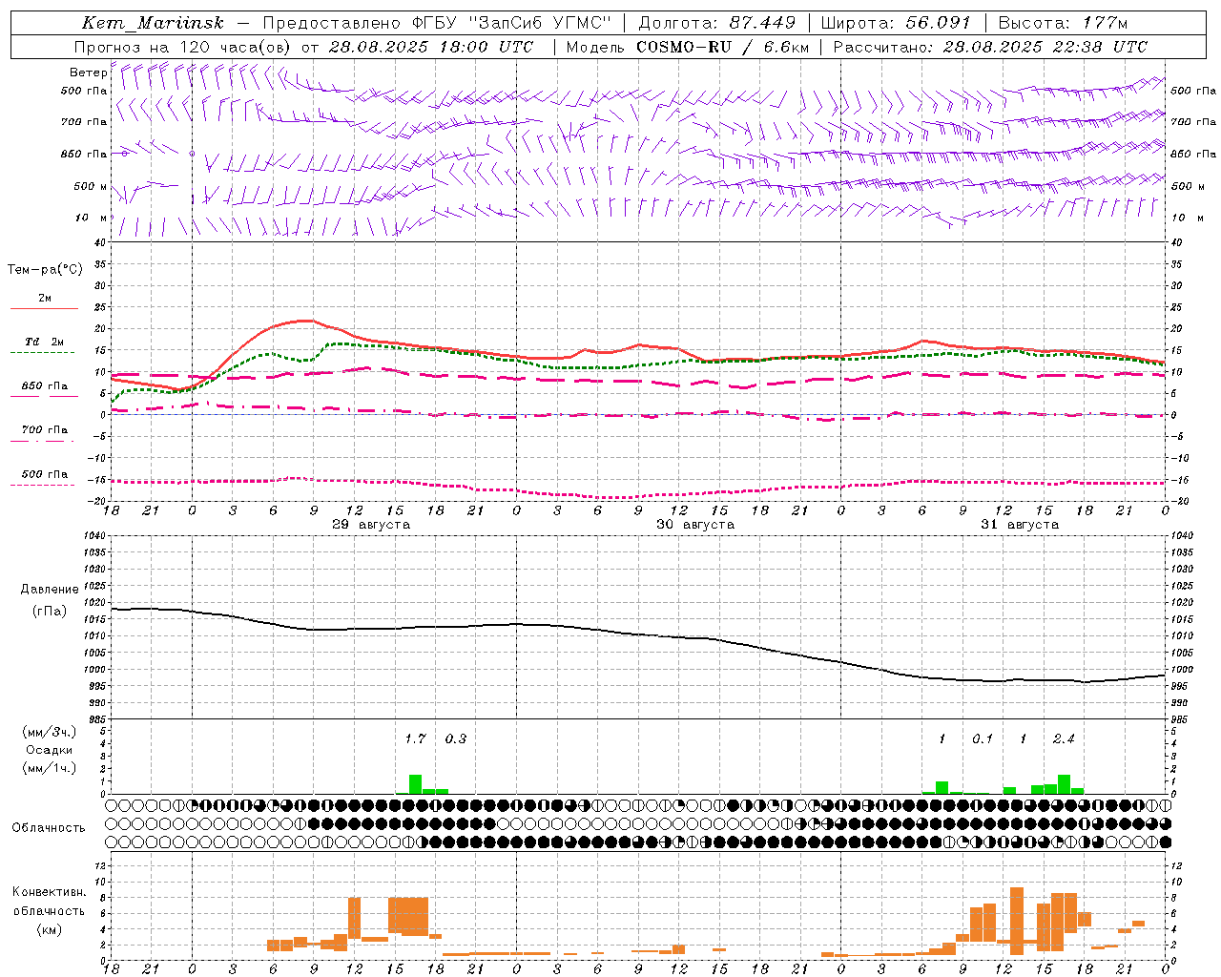Image resolution: width=1221 pixels, height=977 pixels.
Task: Click the 29 августа date label
Action: pos(371,525)
